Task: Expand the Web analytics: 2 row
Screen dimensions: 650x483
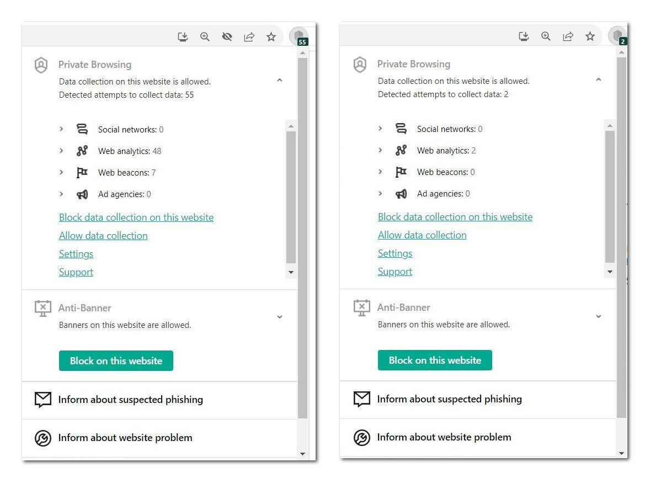Action: coord(380,150)
